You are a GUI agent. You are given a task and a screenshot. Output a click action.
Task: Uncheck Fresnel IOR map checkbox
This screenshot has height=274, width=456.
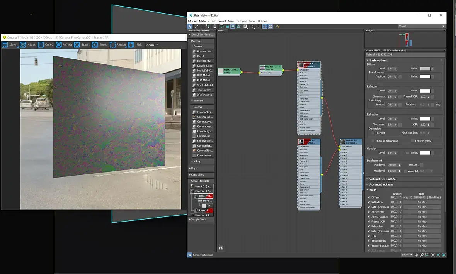coord(369,222)
